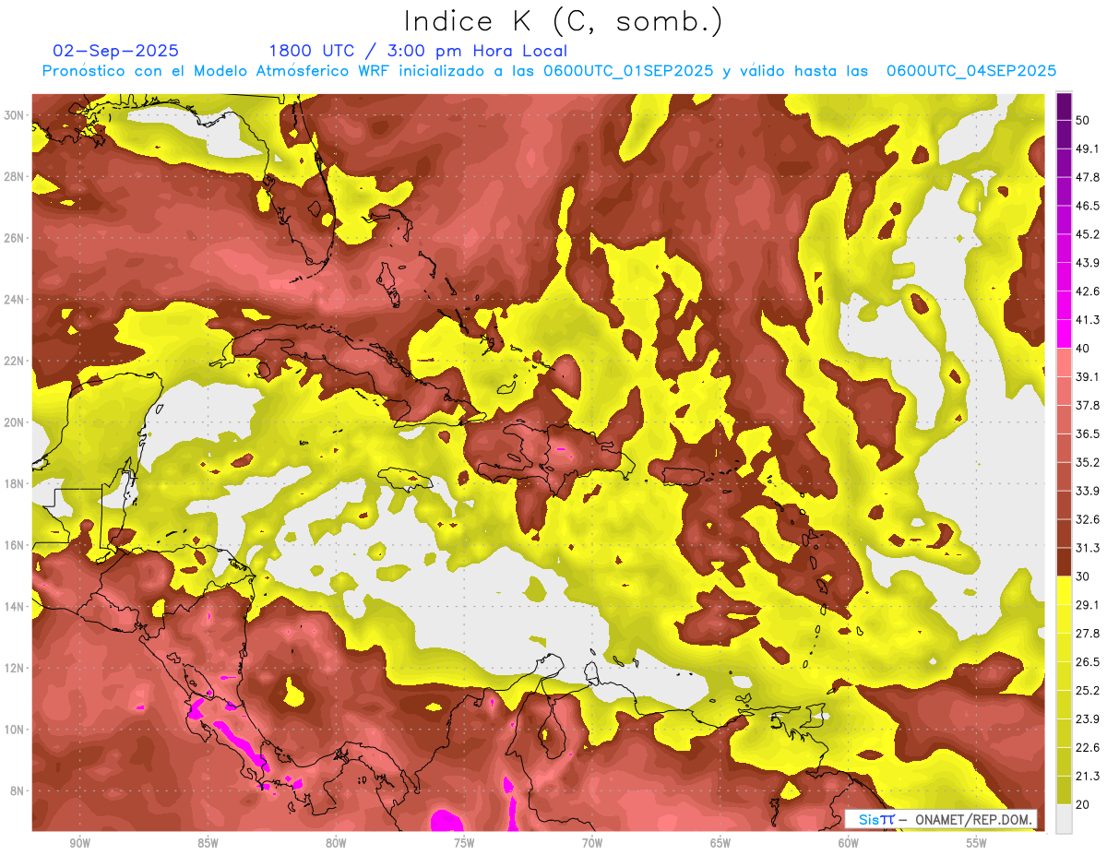This screenshot has width=1107, height=855.
Task: Click the '90W' longitude label
Action: tap(79, 843)
